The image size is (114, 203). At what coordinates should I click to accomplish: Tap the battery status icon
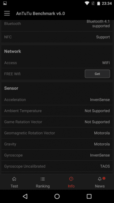click(99, 3)
